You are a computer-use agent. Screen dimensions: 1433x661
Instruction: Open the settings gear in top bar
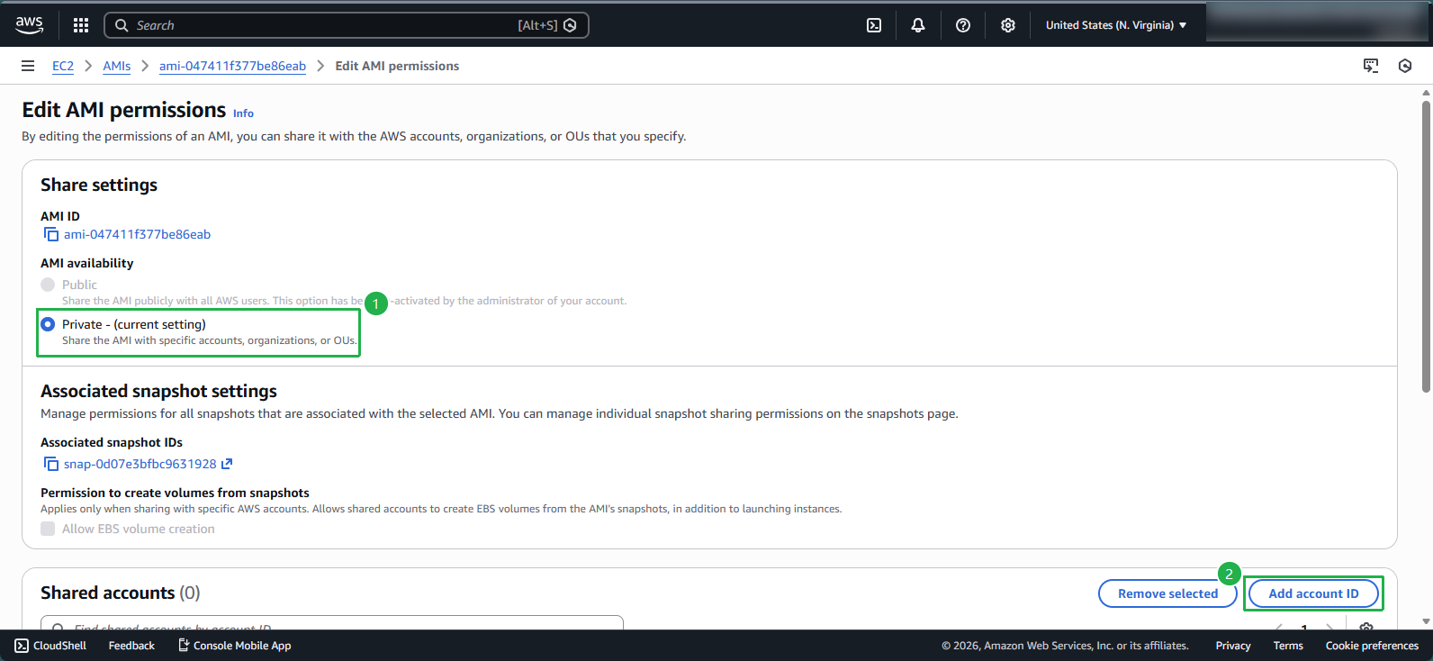click(1008, 25)
